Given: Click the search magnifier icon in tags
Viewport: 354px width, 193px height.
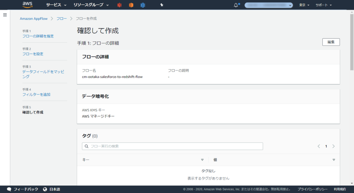Looking at the screenshot, I should pyautogui.click(x=86, y=146).
